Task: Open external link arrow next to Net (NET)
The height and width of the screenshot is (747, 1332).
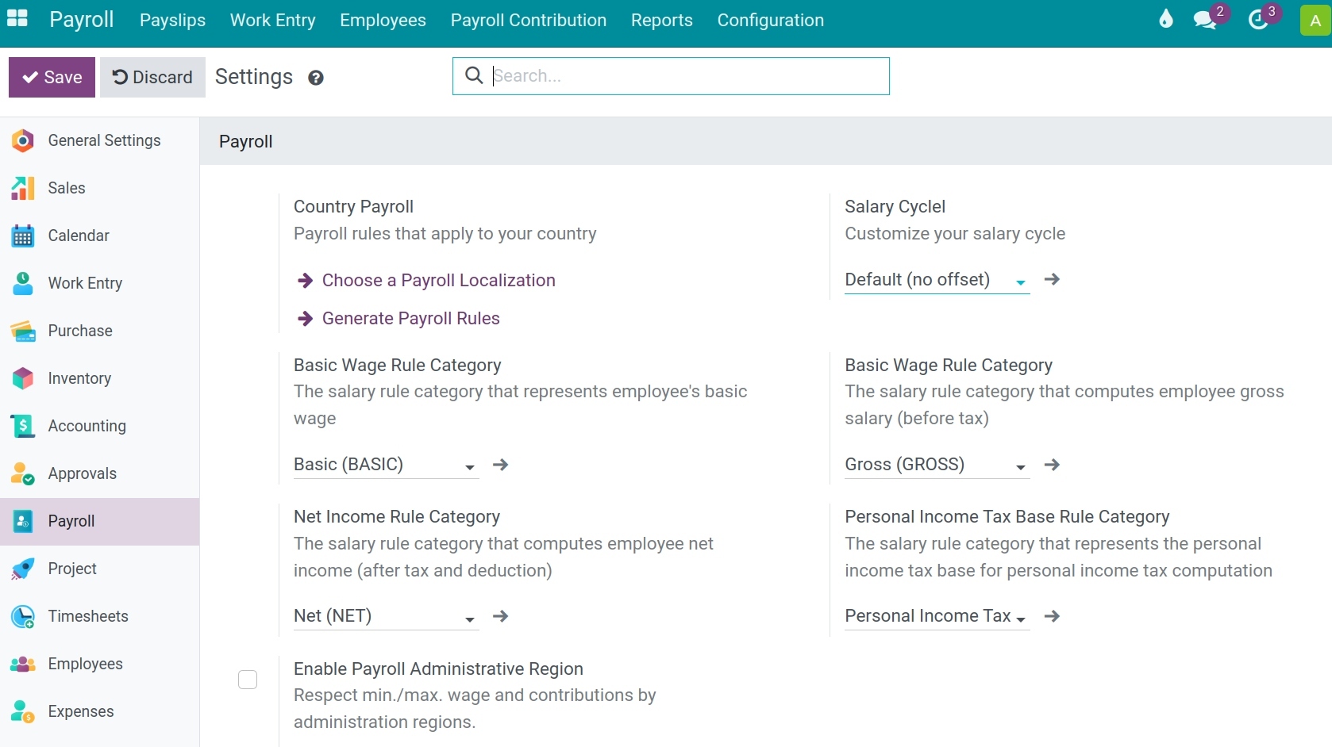Action: coord(500,616)
